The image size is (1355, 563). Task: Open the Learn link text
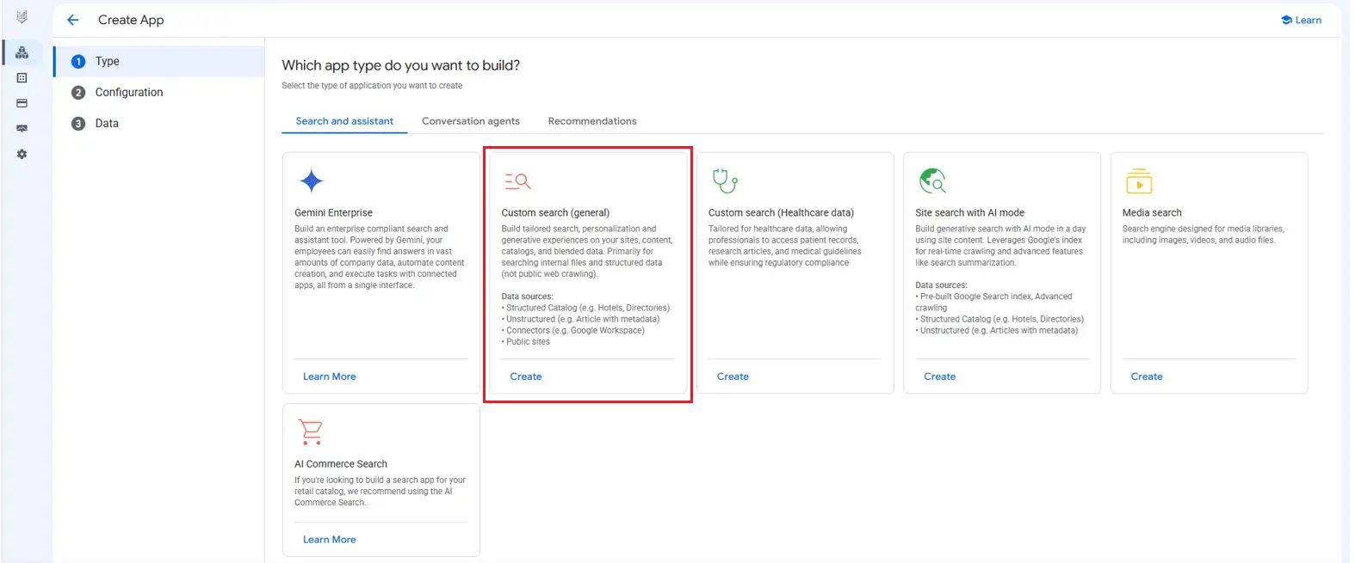click(1309, 20)
